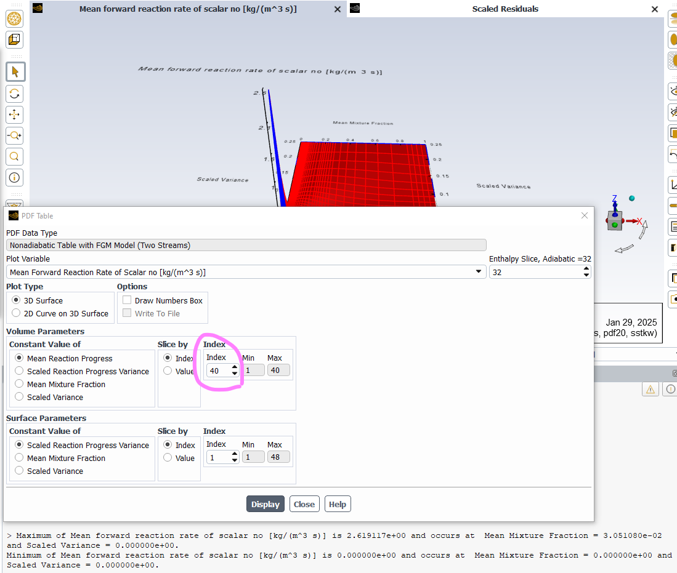Select the pointer selection tool

[15, 72]
